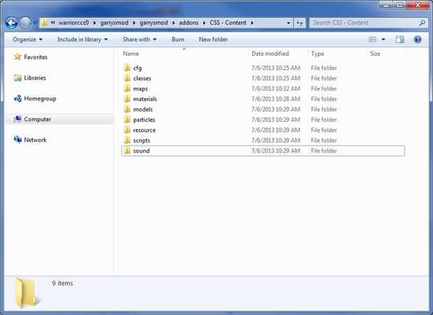Click the models folder icon
Screen dimensions: 433x315
126,109
